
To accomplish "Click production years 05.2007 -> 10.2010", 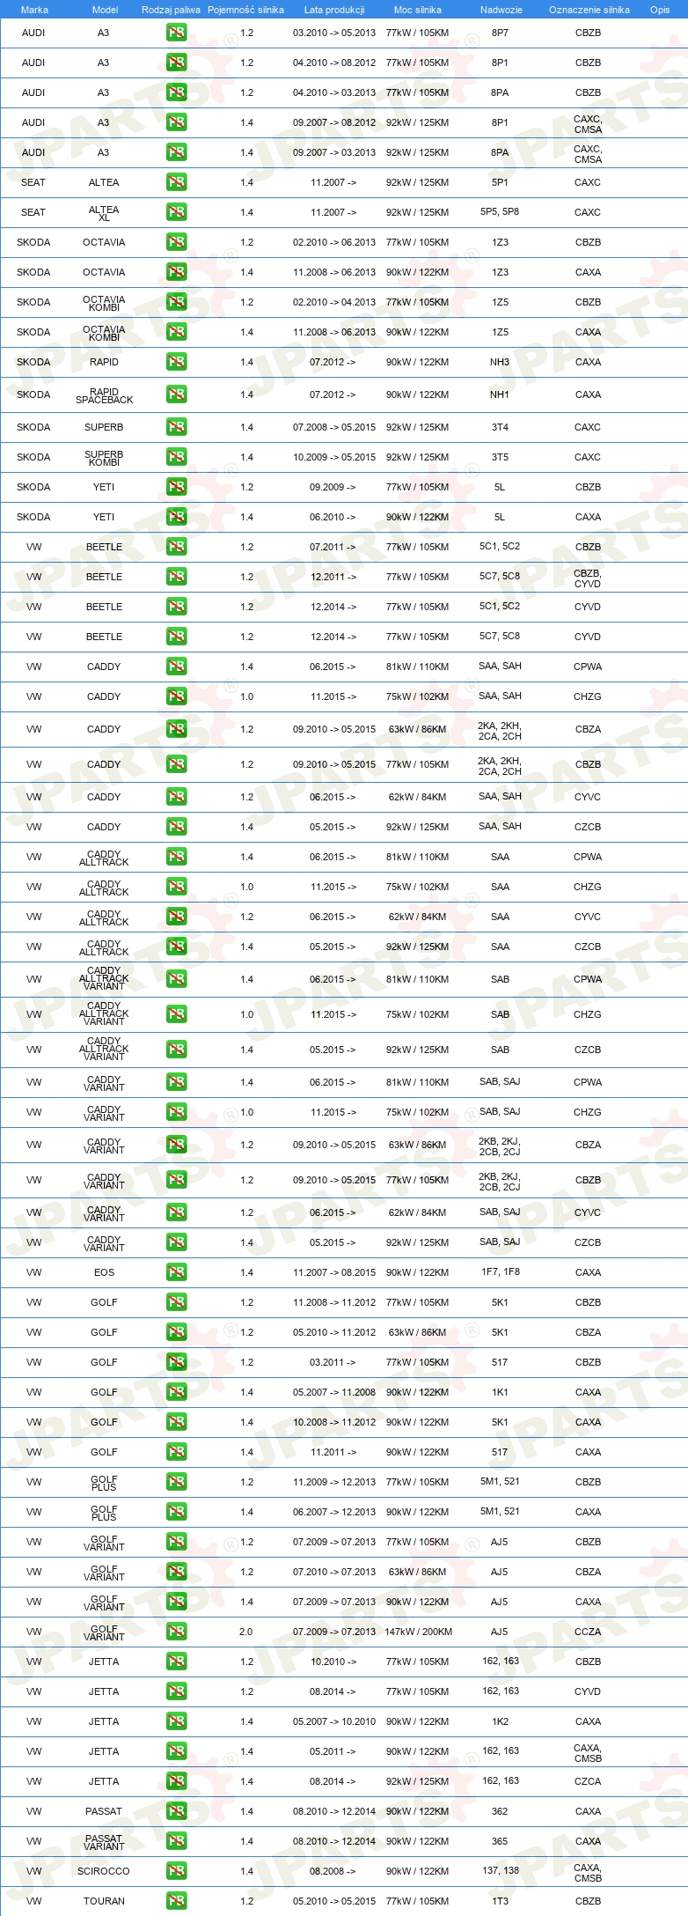I will pos(334,1721).
